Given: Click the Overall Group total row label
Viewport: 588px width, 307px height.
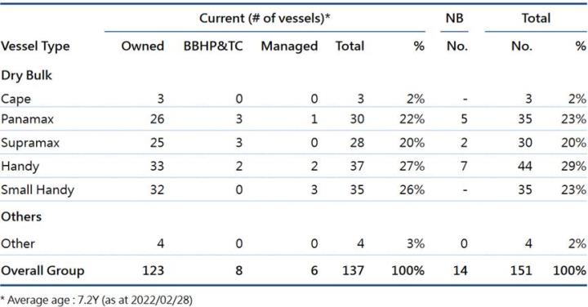Looking at the screenshot, I should click(x=42, y=271).
